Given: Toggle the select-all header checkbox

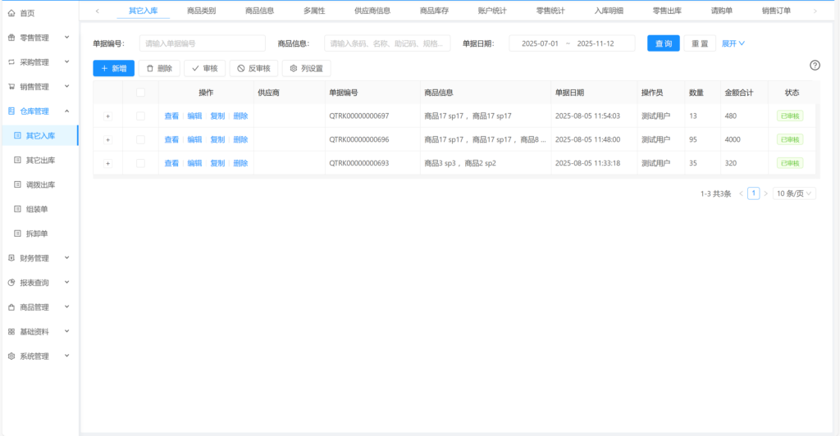Looking at the screenshot, I should coord(141,93).
